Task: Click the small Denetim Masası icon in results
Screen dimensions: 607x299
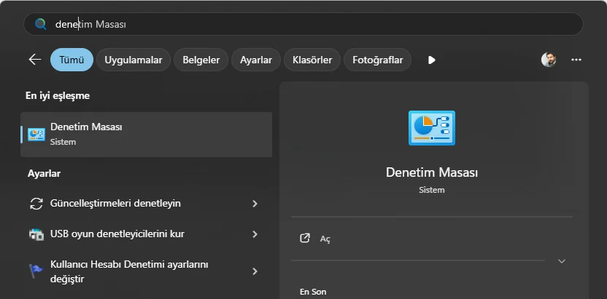Action: (36, 135)
